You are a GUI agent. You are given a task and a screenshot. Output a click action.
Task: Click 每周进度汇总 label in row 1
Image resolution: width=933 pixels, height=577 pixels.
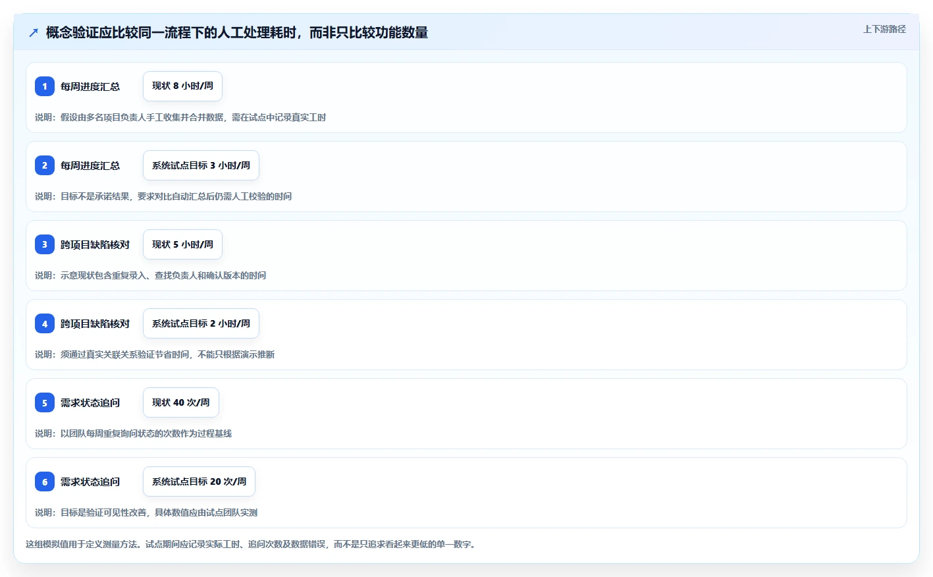tap(90, 86)
